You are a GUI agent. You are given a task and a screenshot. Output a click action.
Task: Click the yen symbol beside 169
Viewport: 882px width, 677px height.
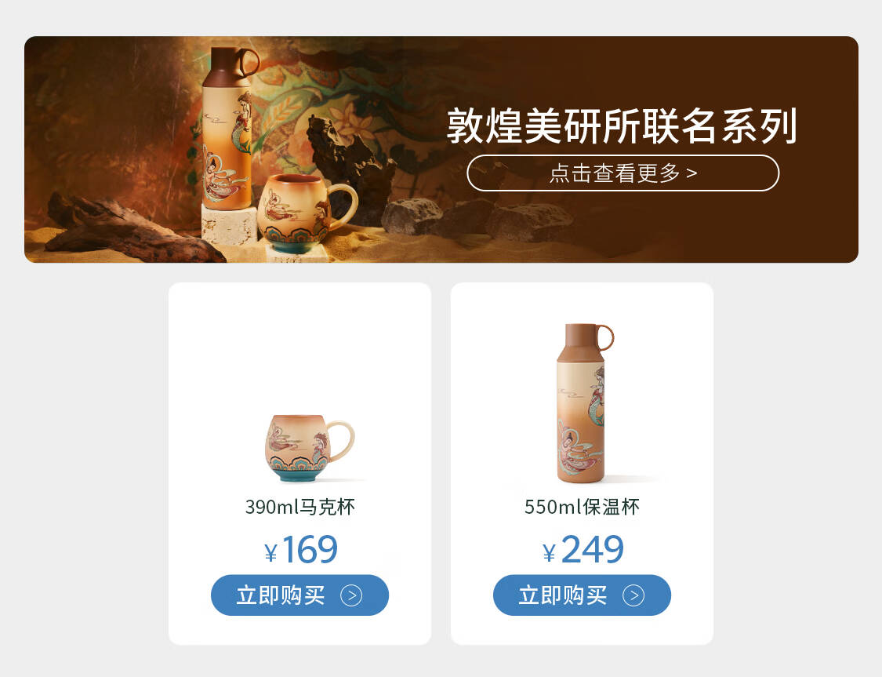pyautogui.click(x=270, y=553)
